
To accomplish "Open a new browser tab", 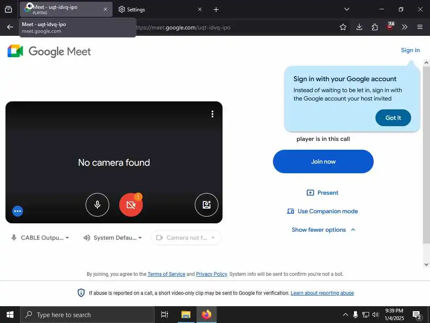I will click(216, 10).
